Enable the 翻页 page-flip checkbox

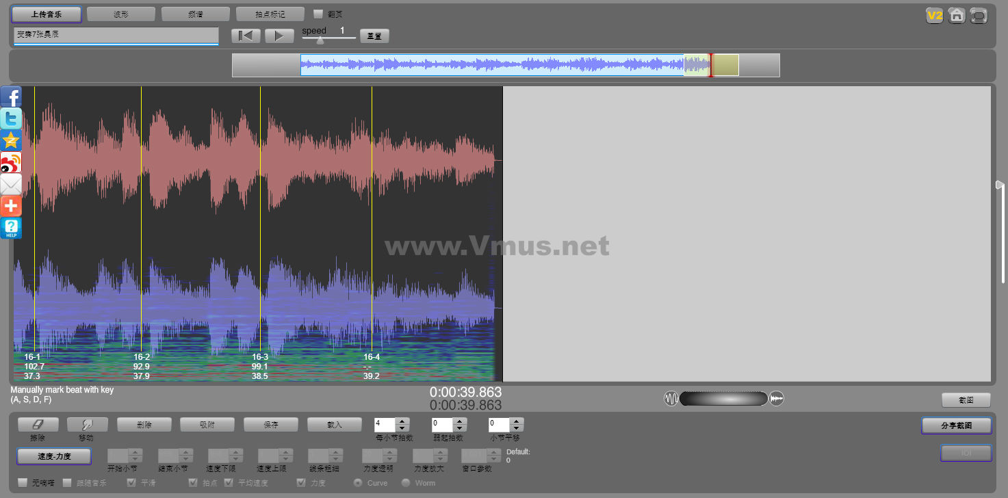[318, 14]
